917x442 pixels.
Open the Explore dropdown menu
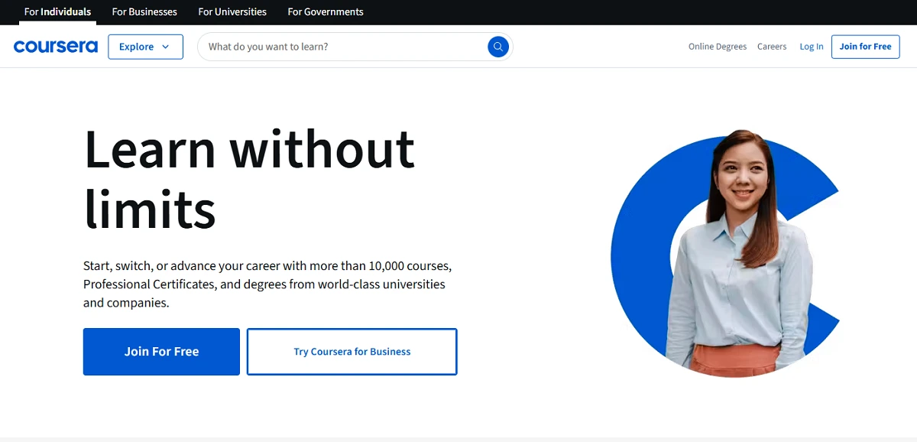[145, 47]
